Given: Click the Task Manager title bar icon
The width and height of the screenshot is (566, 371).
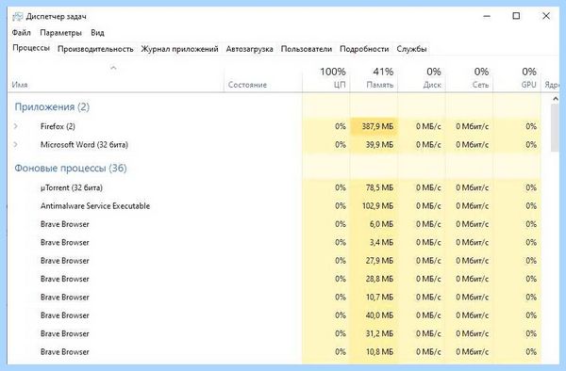Looking at the screenshot, I should coord(17,17).
